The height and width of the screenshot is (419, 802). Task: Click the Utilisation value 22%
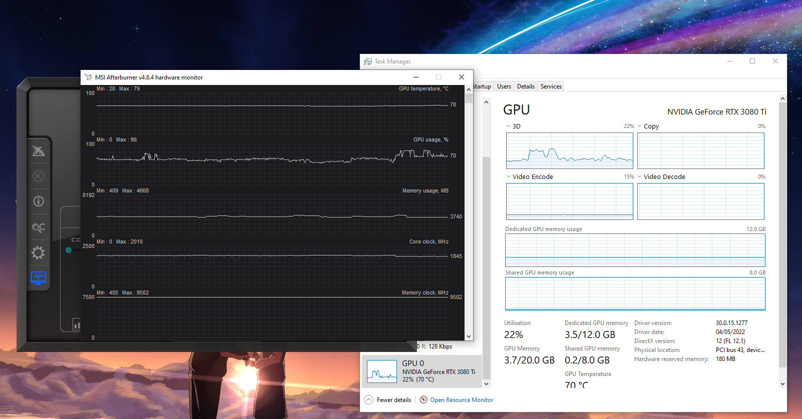point(514,335)
